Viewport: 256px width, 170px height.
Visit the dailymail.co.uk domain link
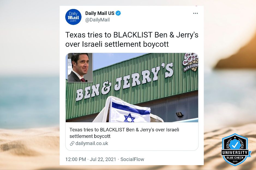coord(92,143)
